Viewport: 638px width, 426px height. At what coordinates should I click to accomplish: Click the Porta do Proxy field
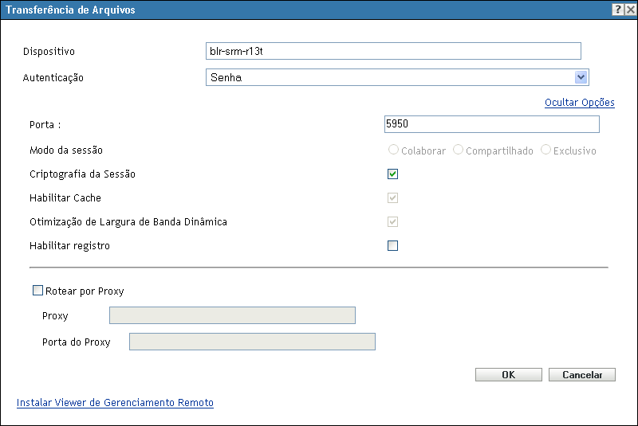[252, 342]
